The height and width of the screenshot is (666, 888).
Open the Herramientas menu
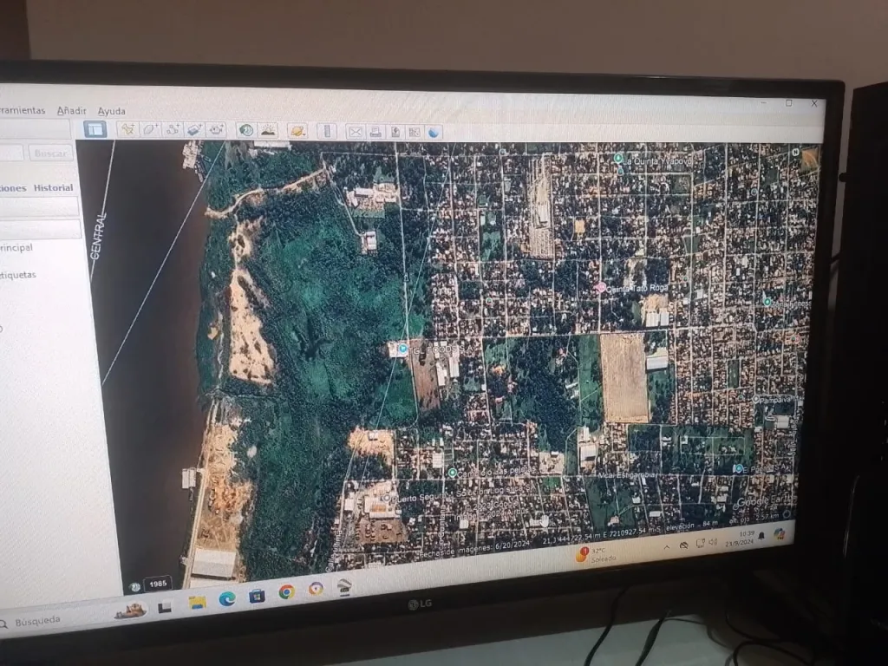coord(22,110)
